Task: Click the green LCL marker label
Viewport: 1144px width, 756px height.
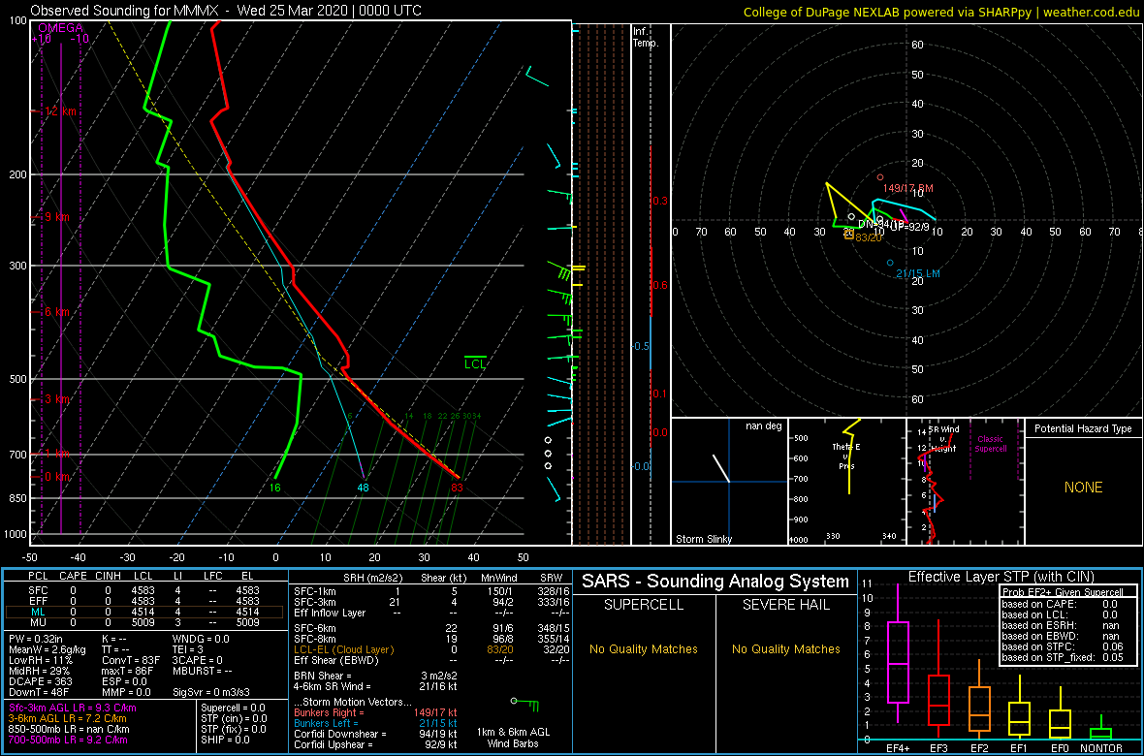Action: click(x=475, y=363)
